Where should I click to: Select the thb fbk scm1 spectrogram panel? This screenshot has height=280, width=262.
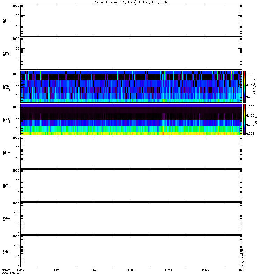[131, 119]
